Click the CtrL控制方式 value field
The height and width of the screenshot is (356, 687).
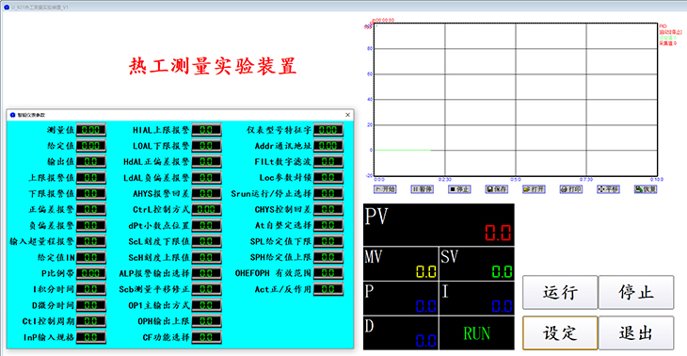pyautogui.click(x=206, y=209)
